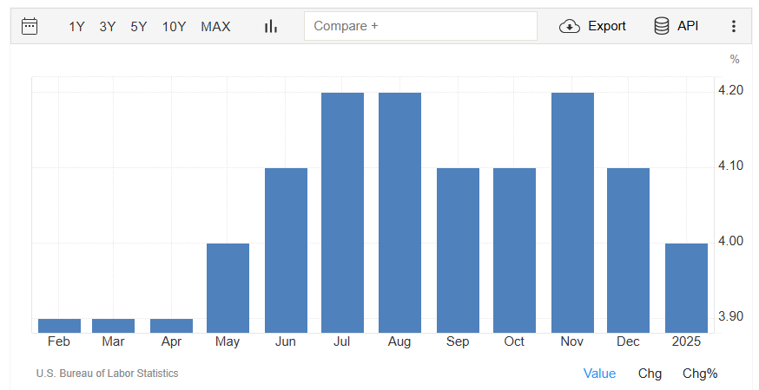This screenshot has width=759, height=390.
Task: Select the 3Y time range
Action: 108,26
